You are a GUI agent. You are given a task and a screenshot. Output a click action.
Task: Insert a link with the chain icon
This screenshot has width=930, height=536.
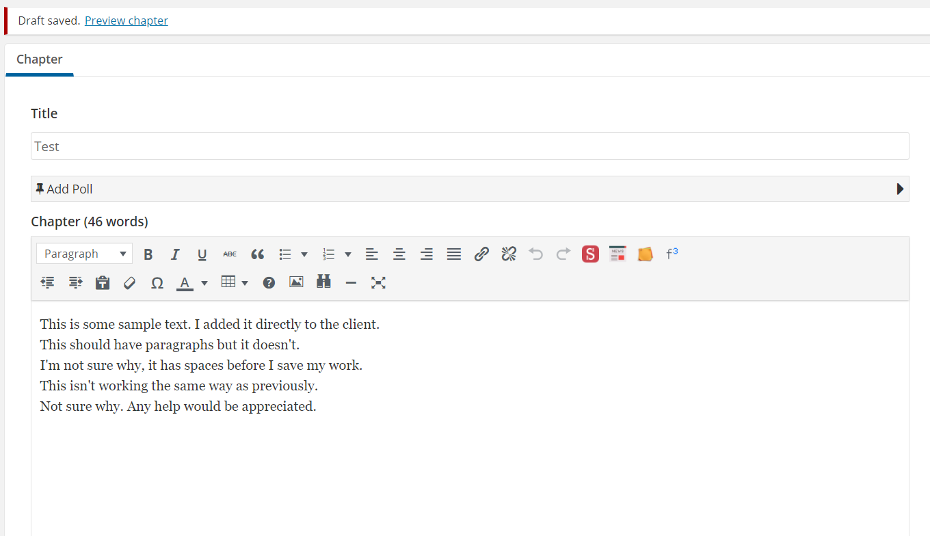click(x=481, y=254)
